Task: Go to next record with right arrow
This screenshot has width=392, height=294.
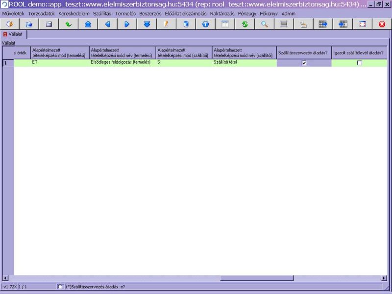Action: 127,24
